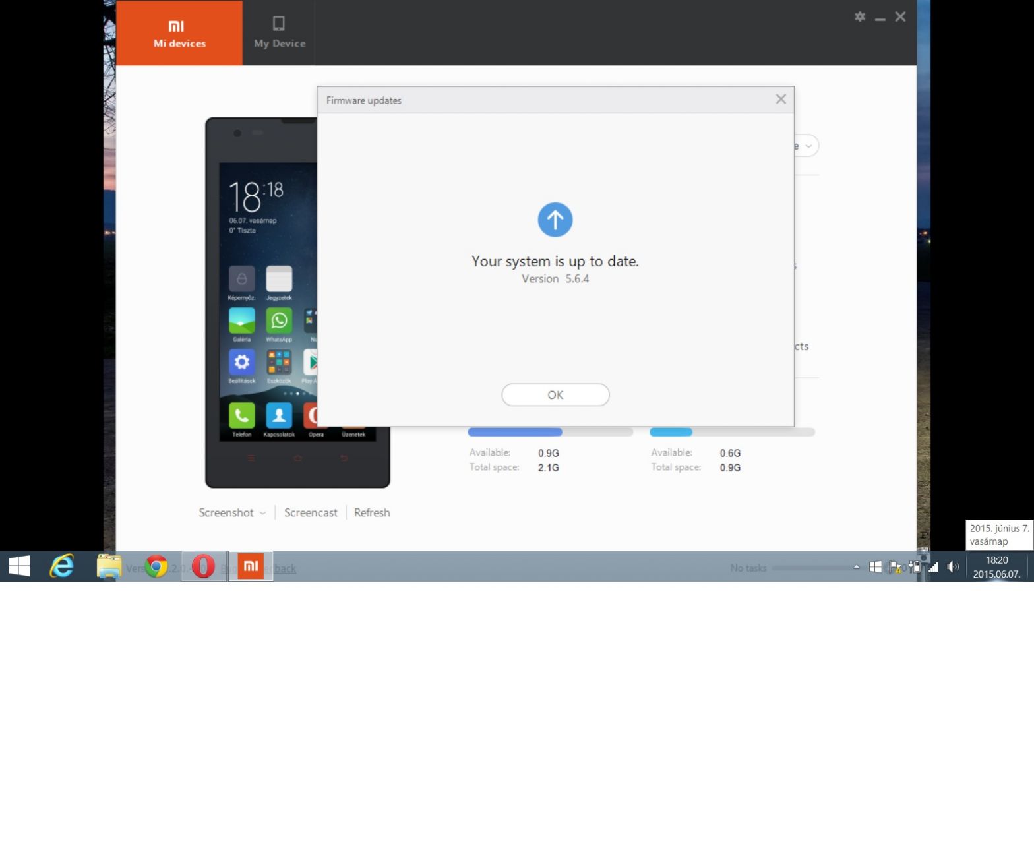Launch Internet Explorer from the taskbar

coord(62,566)
